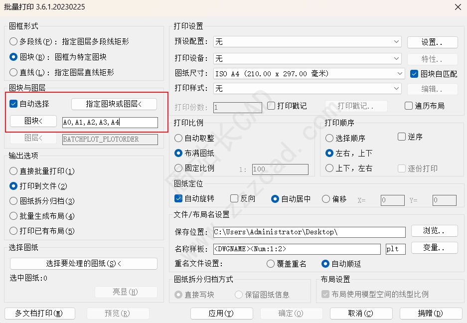Screen dimensions: 467x323
Task: Choose 批量生成布局(4) output option
Action: pos(13,216)
